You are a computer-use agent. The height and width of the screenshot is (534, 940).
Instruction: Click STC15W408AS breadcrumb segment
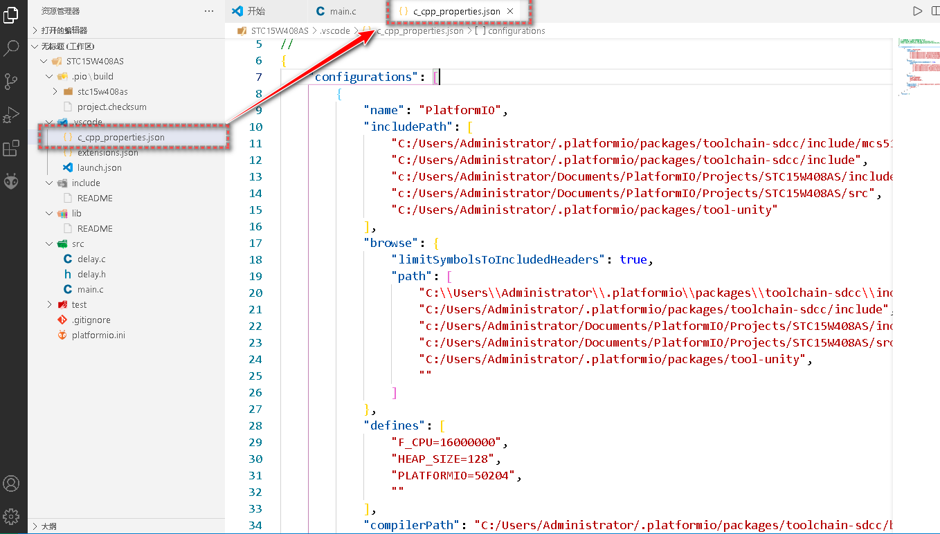click(280, 30)
